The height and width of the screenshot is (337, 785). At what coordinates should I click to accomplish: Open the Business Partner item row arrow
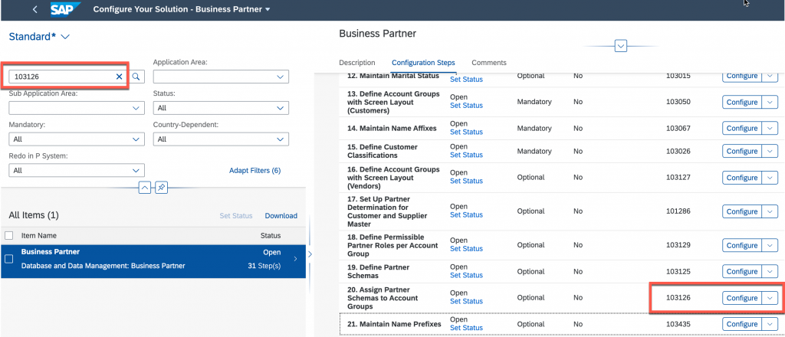[295, 259]
